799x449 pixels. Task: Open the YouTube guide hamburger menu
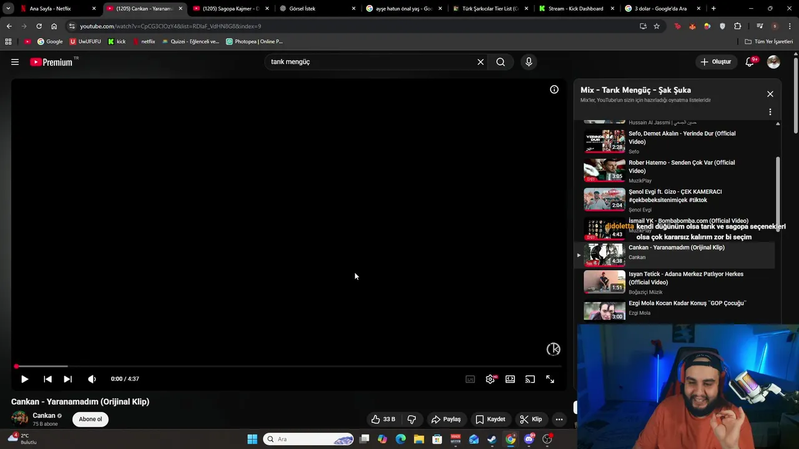pyautogui.click(x=15, y=62)
